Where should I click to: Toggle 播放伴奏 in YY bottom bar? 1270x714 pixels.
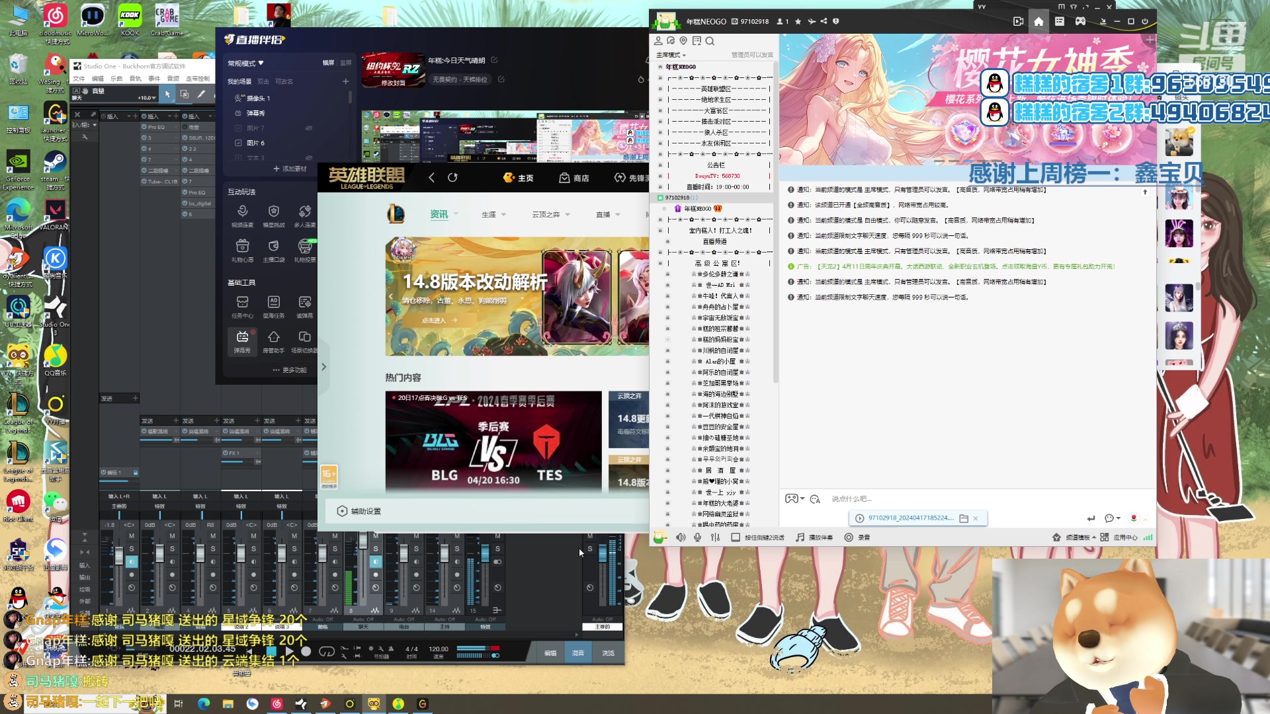pos(814,537)
